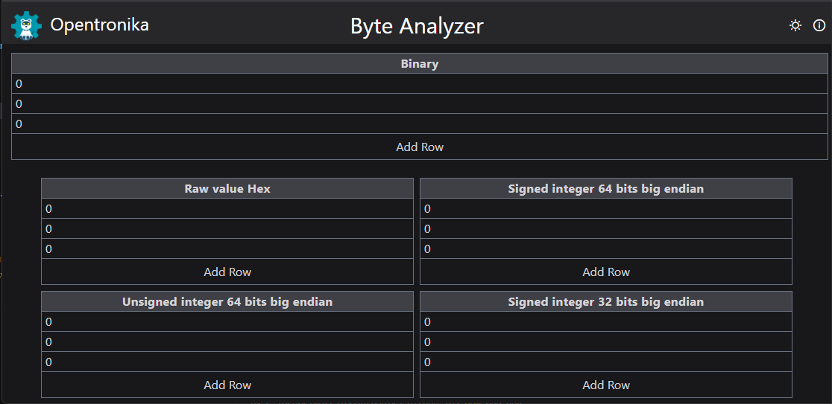Click first Signed 64-bit big endian field

click(606, 208)
